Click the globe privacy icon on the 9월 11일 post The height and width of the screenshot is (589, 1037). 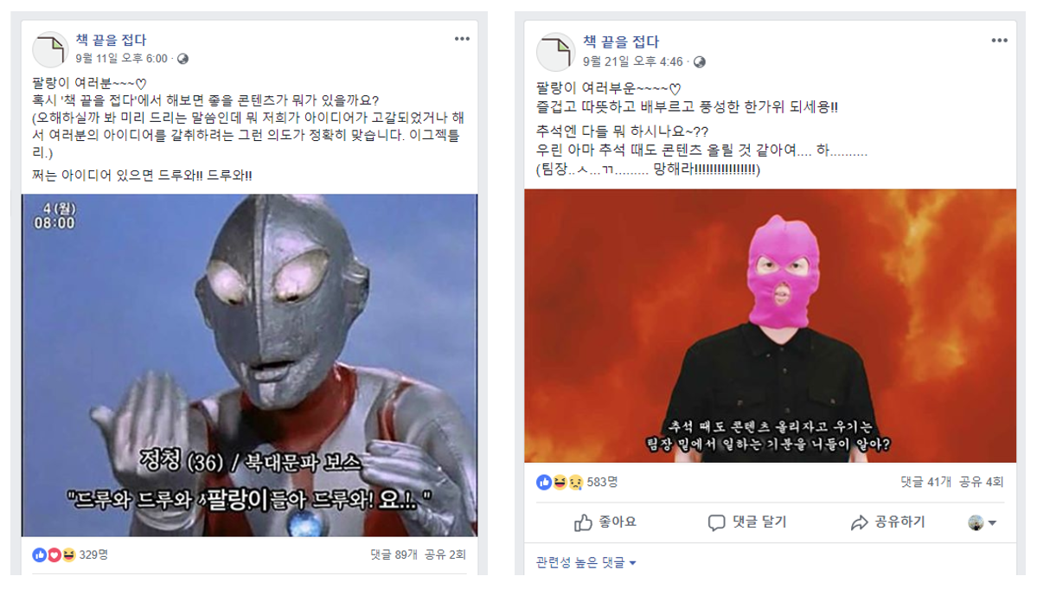183,59
